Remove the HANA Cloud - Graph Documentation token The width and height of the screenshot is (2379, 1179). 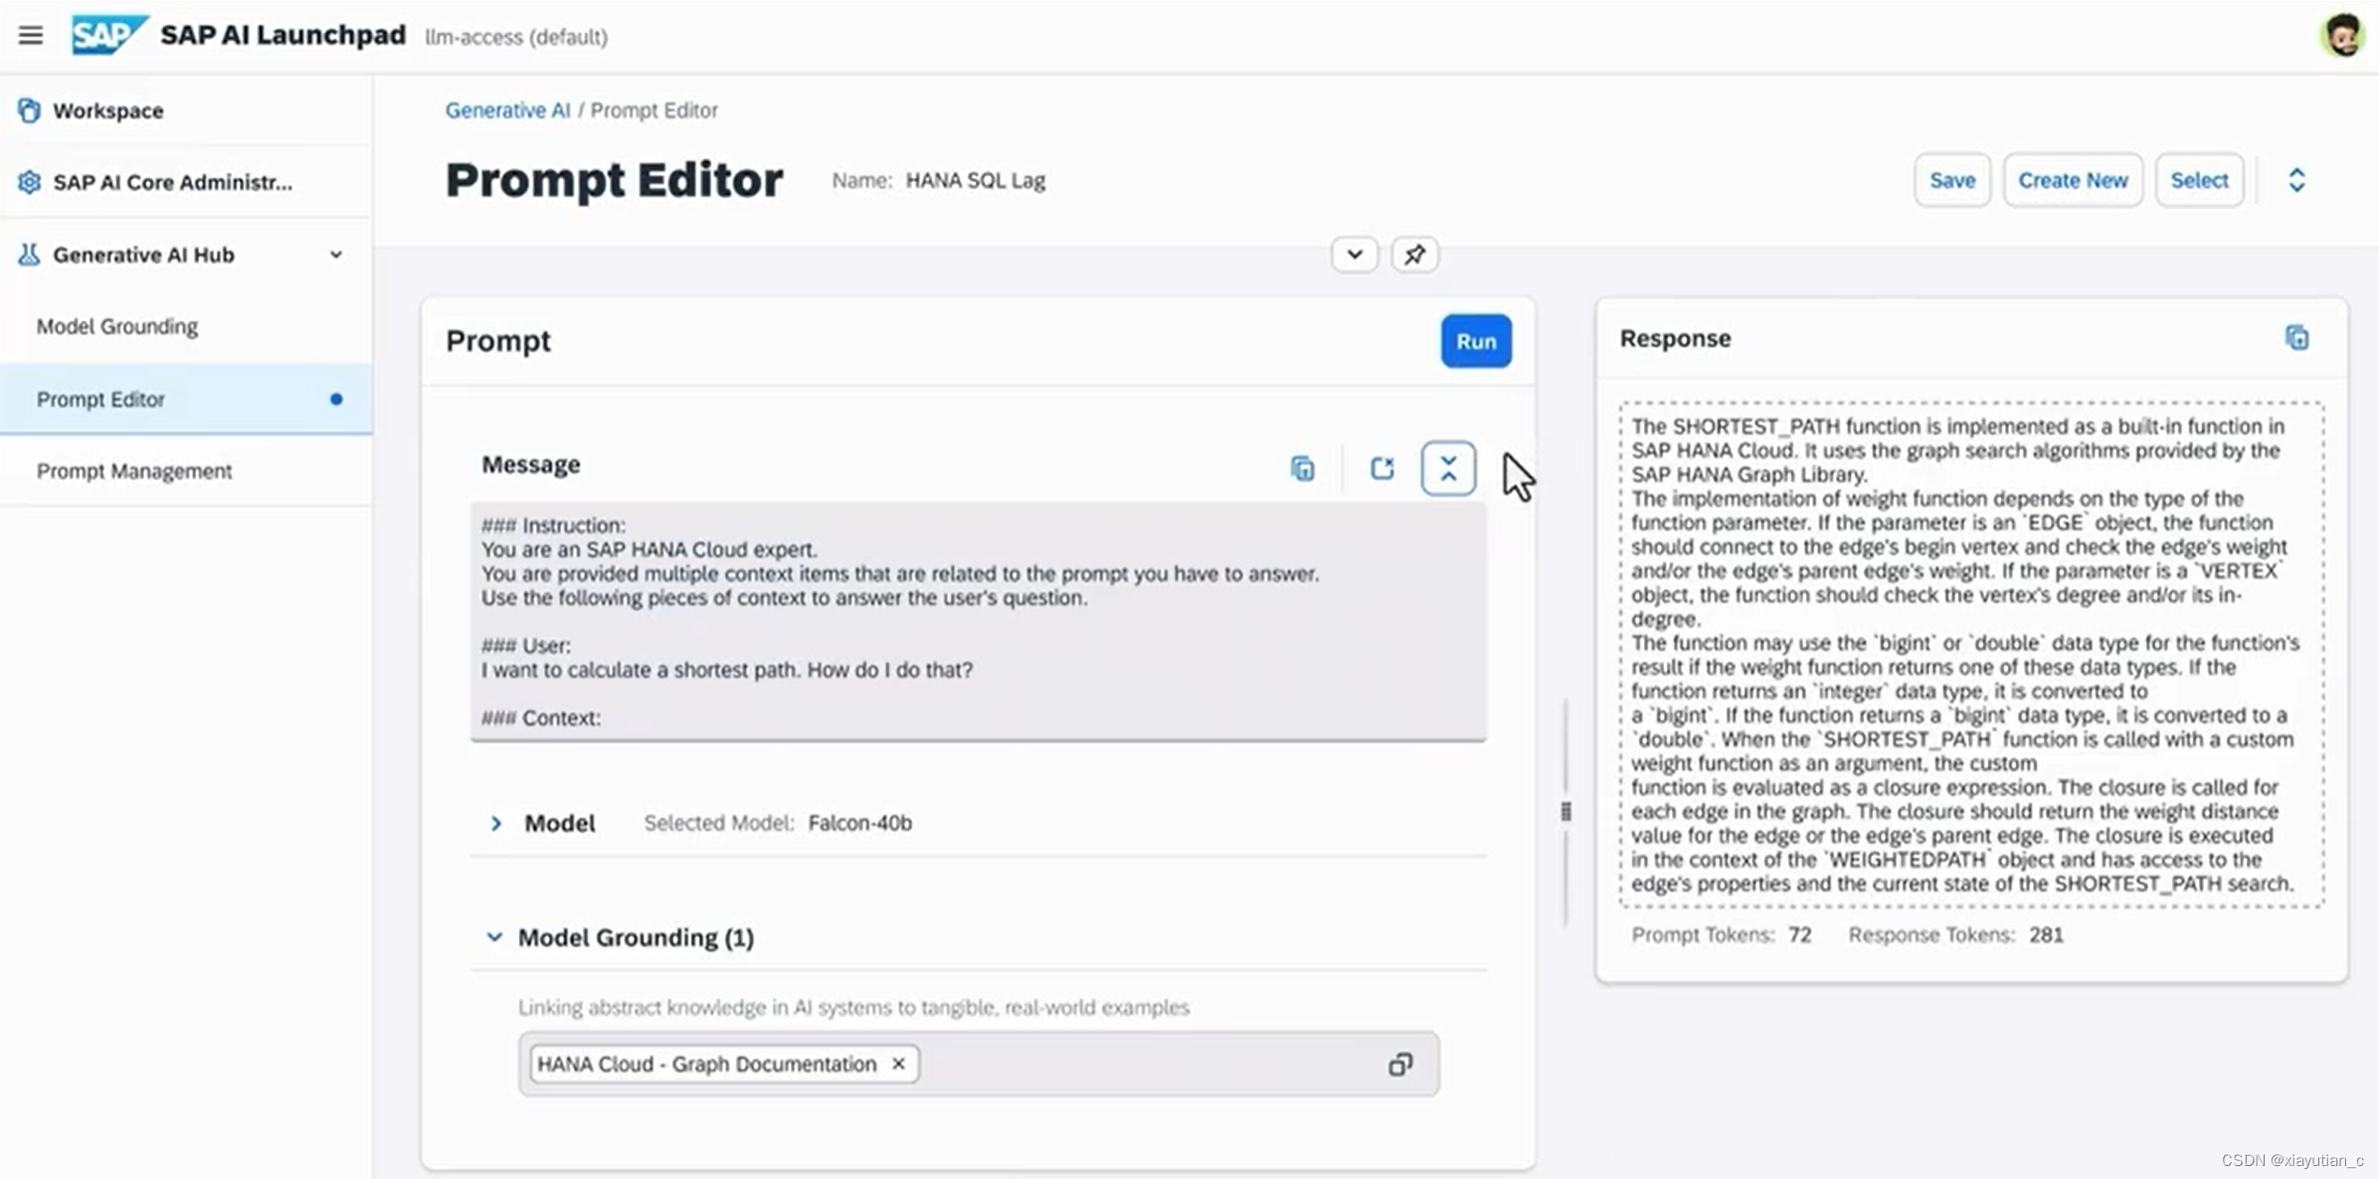(898, 1064)
